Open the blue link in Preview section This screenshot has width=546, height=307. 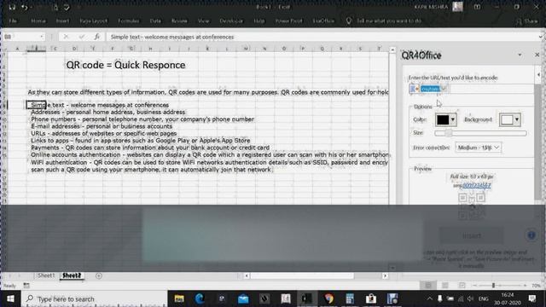[476, 185]
